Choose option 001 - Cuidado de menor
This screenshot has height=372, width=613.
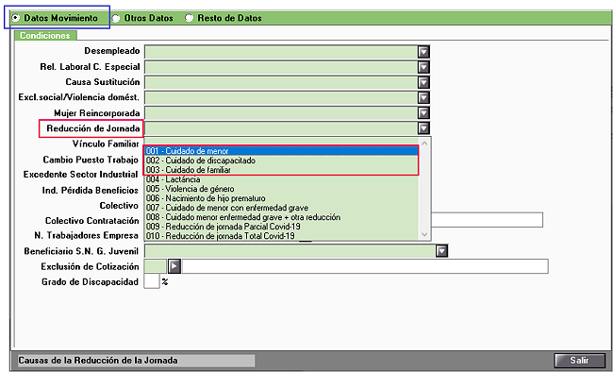coord(281,151)
